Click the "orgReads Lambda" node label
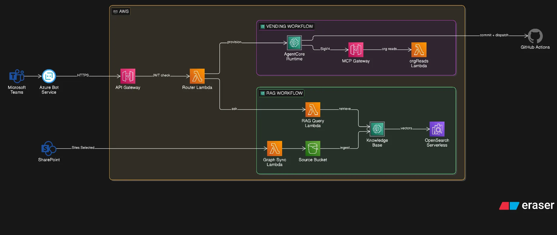557x235 pixels. (x=419, y=63)
